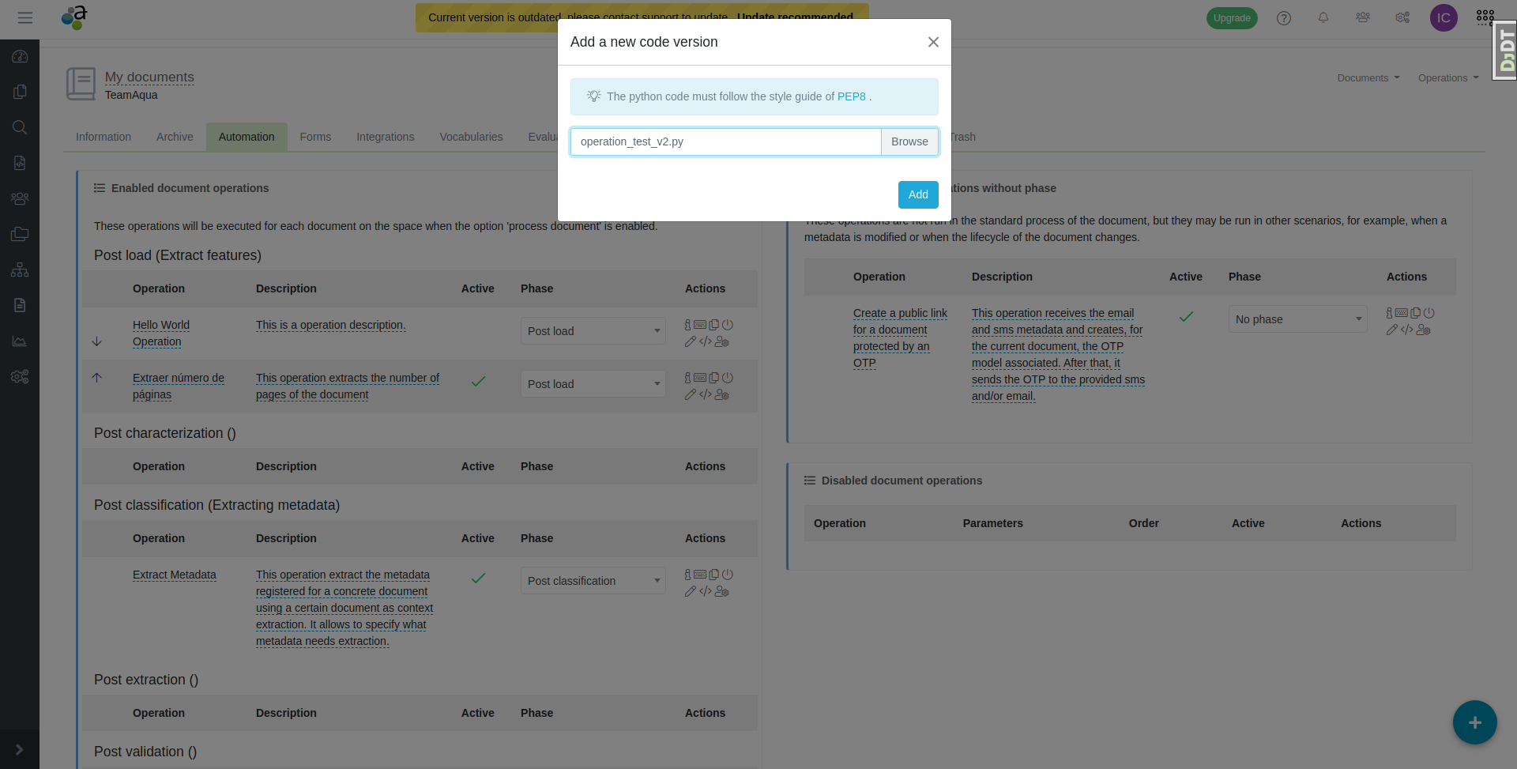The image size is (1517, 769).
Task: Switch to the Forms tab
Action: coord(315,137)
